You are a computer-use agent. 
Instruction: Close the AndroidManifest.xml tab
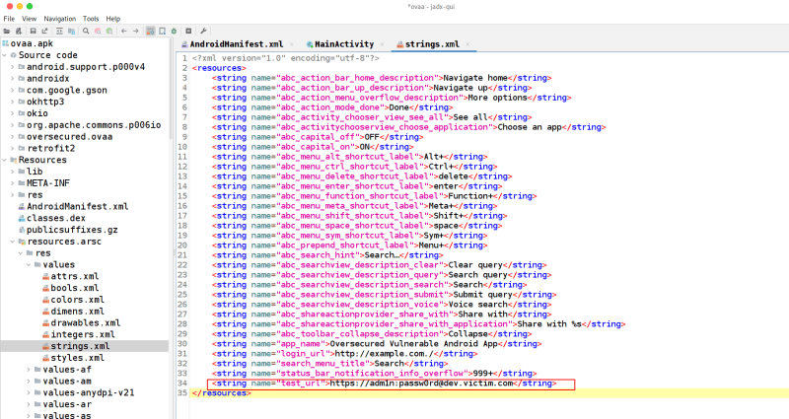pos(292,44)
